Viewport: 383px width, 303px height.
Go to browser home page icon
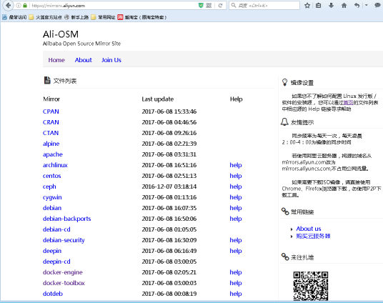[344, 5]
